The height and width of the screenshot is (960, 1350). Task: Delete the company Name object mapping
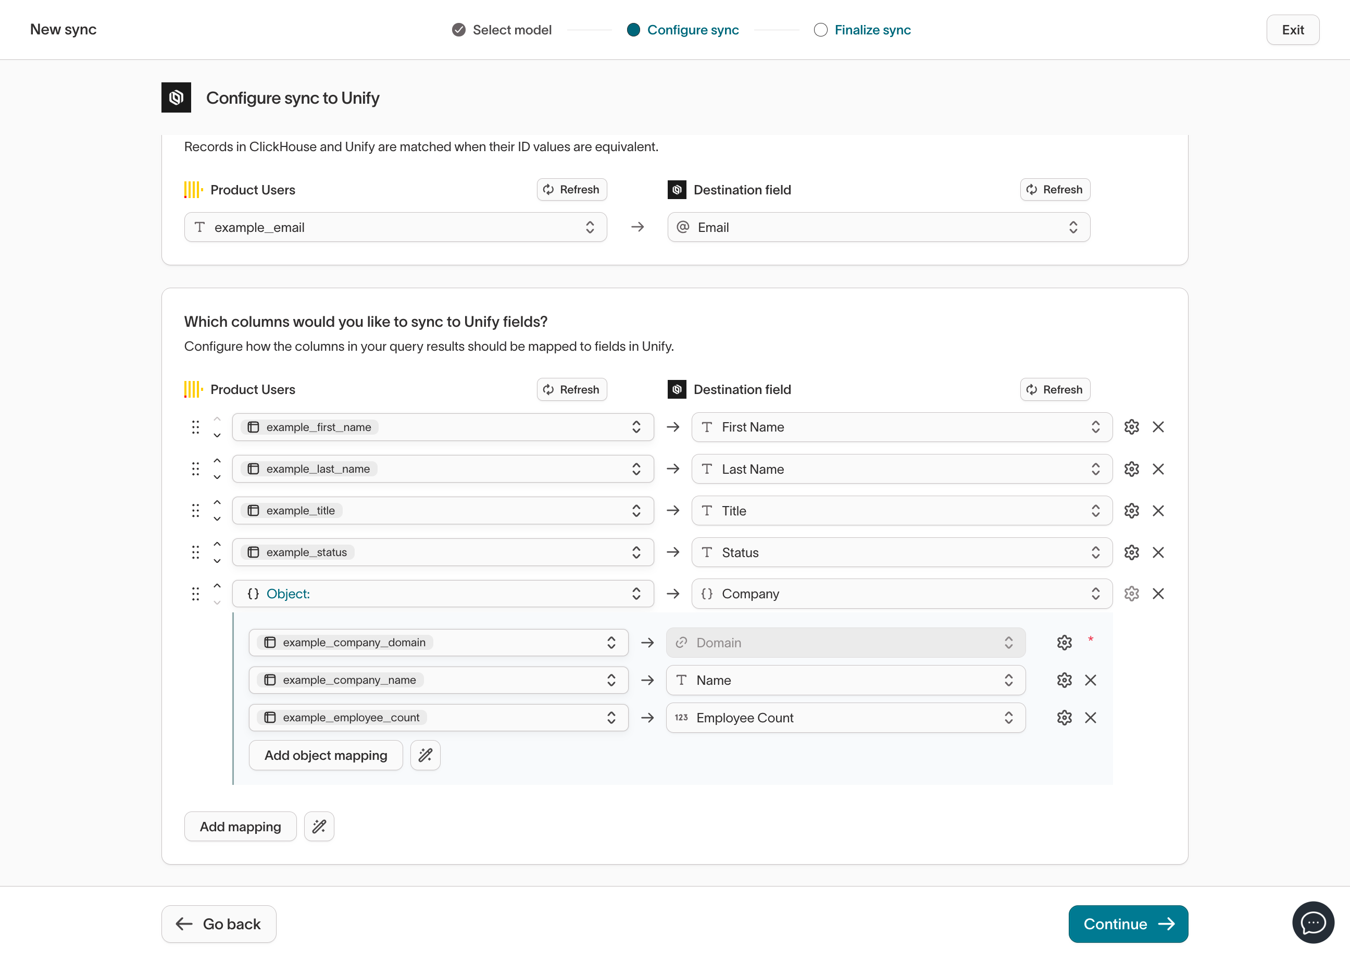1090,680
